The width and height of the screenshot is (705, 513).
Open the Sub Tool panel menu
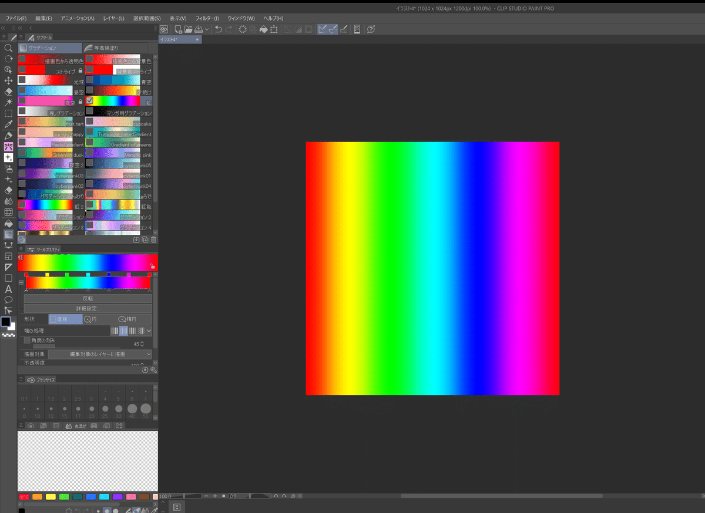(x=22, y=37)
